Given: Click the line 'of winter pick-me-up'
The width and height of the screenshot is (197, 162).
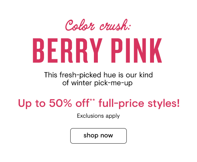Looking at the screenshot, I should [98, 83].
